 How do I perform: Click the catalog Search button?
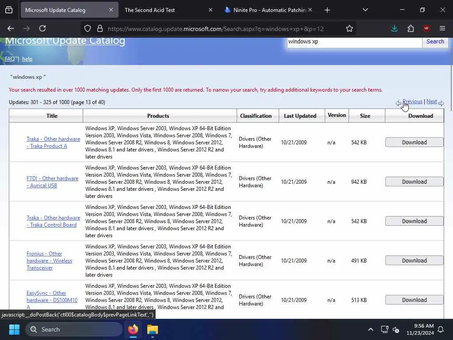435,42
